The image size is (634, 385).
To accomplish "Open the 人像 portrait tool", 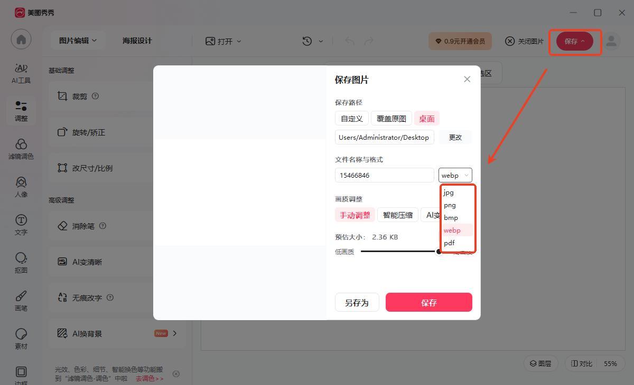I will click(x=21, y=187).
